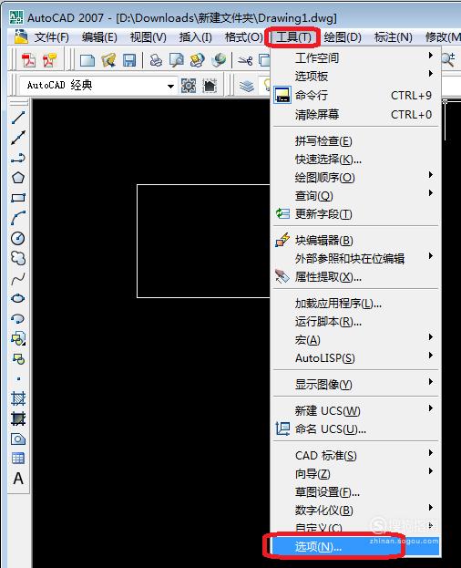Click the Publish toolbar icon
This screenshot has height=568, width=461.
point(197,60)
